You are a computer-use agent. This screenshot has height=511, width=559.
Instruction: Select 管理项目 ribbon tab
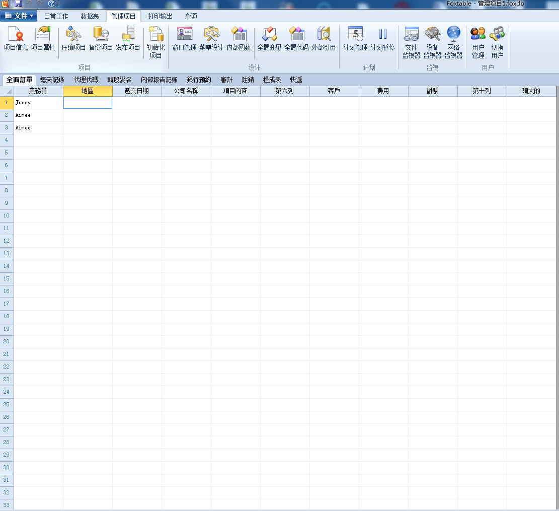(123, 16)
